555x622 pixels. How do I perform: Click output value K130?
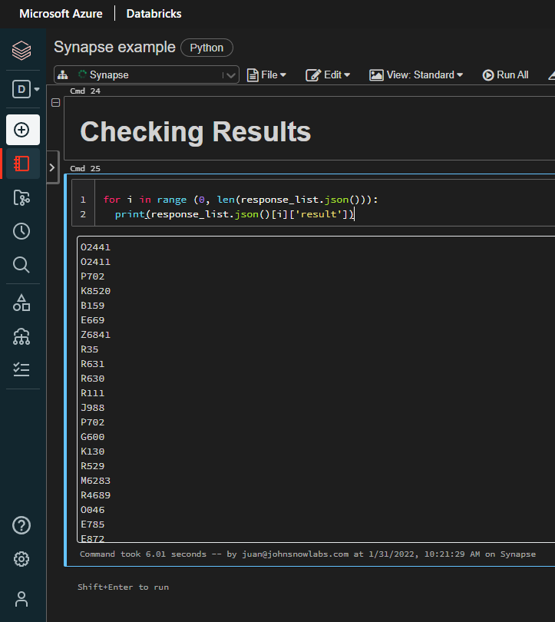(x=92, y=452)
